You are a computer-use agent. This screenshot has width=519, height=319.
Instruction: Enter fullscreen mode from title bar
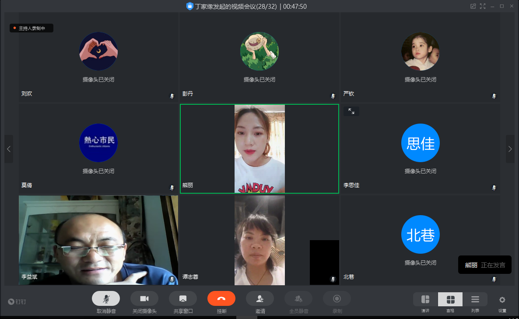pos(483,6)
